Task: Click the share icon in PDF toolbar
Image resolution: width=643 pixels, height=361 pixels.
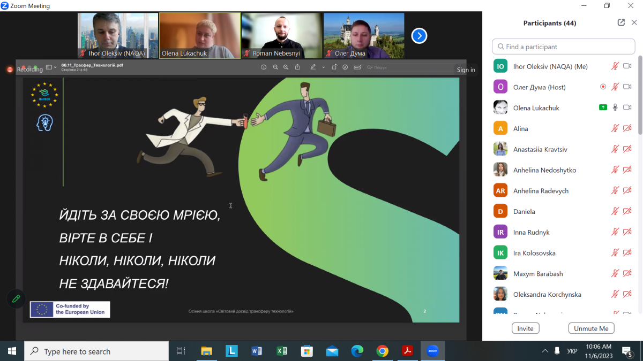Action: coord(297,67)
